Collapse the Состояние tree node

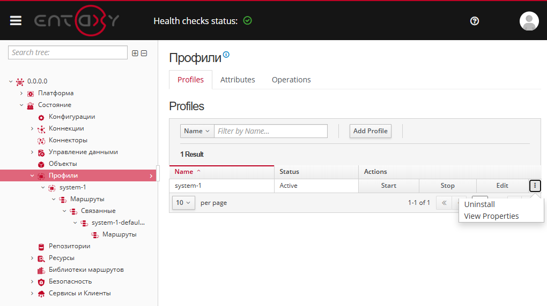point(21,105)
